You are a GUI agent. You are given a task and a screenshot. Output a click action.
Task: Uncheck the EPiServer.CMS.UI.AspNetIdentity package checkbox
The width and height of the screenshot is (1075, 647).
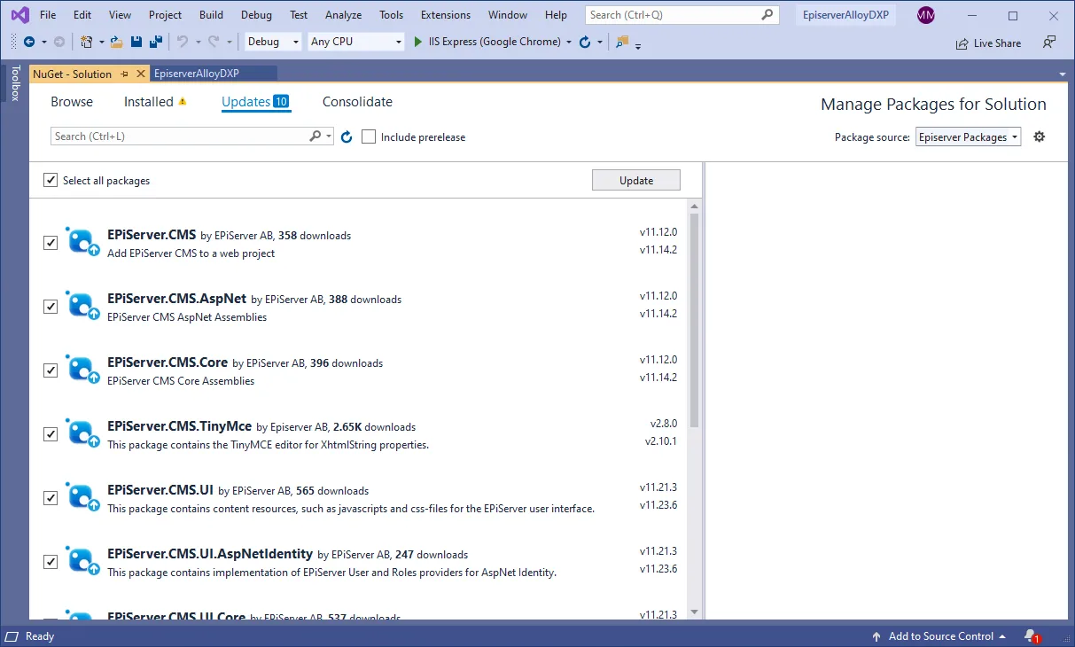(51, 561)
